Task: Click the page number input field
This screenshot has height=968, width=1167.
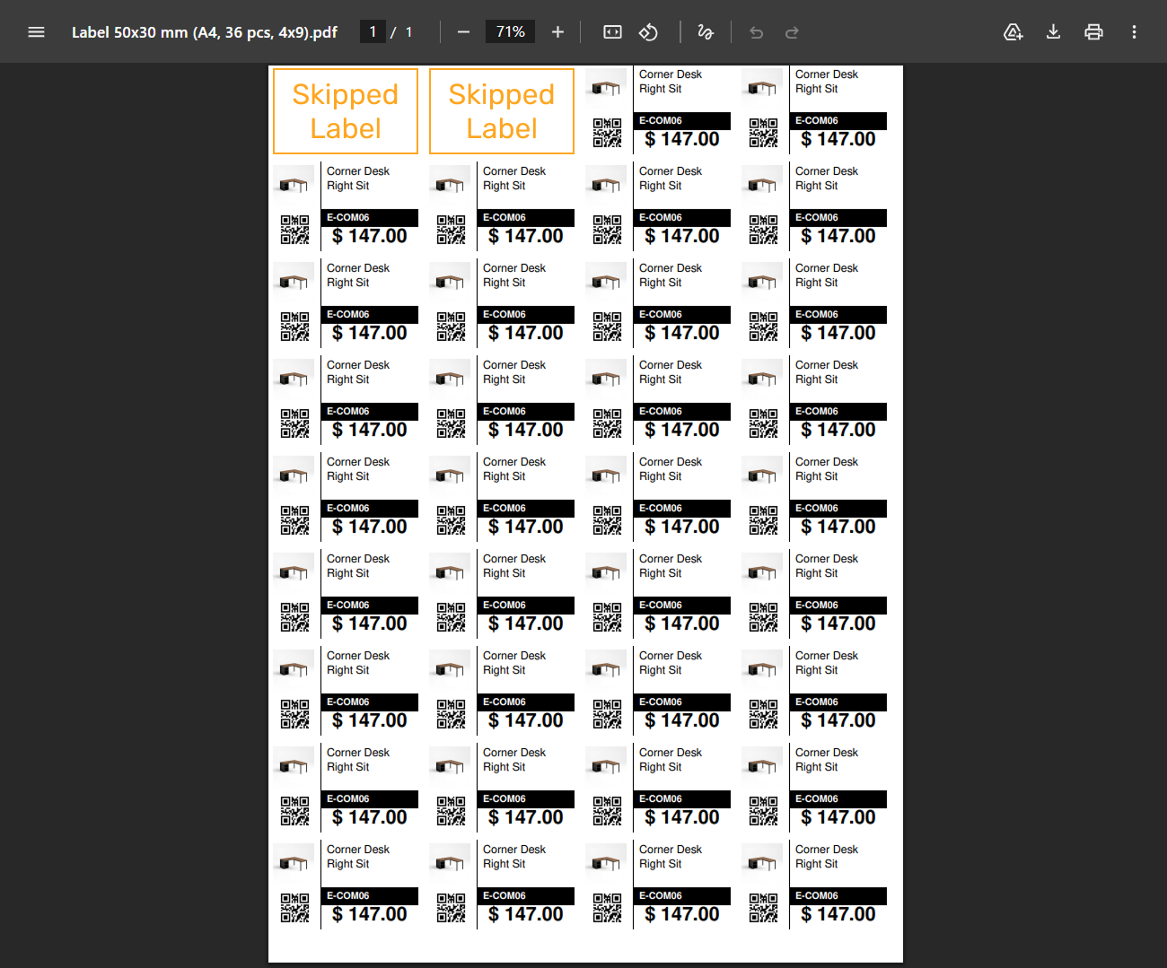Action: click(x=373, y=32)
